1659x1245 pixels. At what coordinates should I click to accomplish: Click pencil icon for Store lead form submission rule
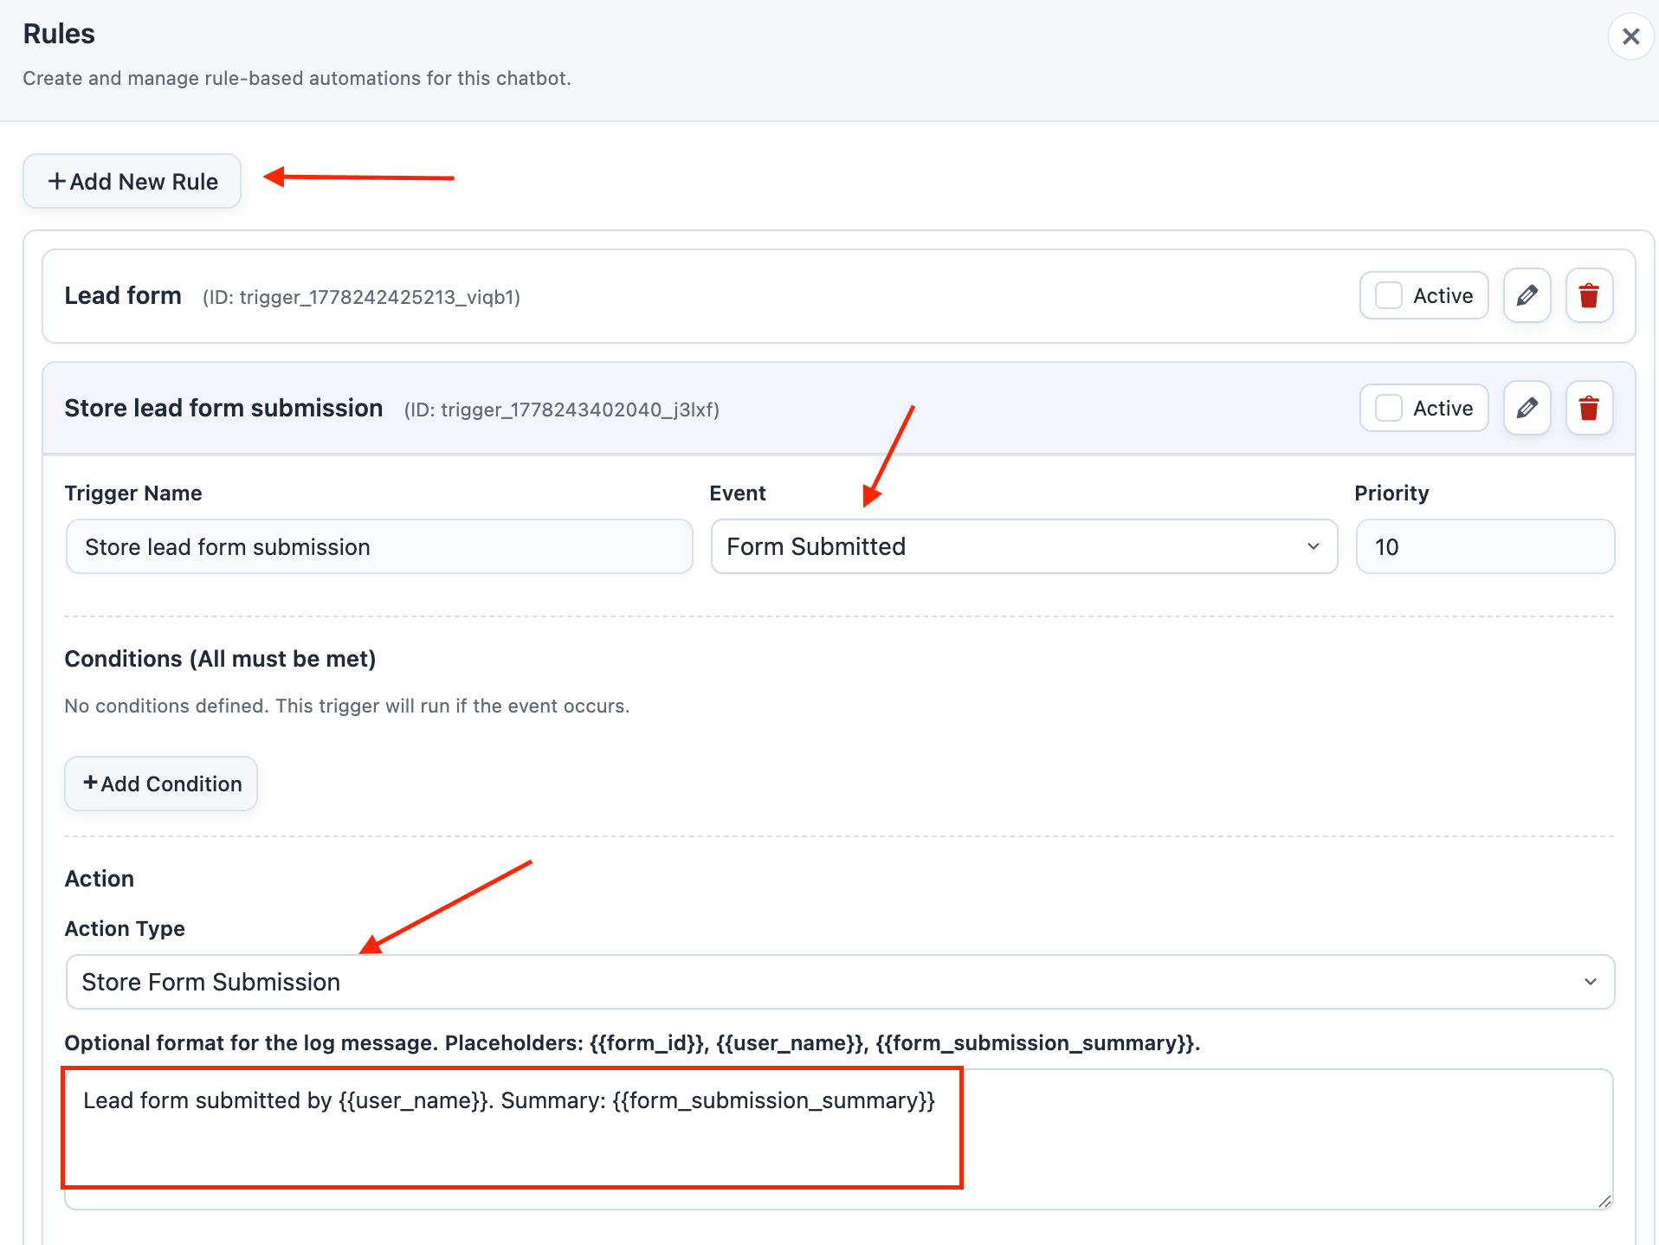pyautogui.click(x=1527, y=408)
